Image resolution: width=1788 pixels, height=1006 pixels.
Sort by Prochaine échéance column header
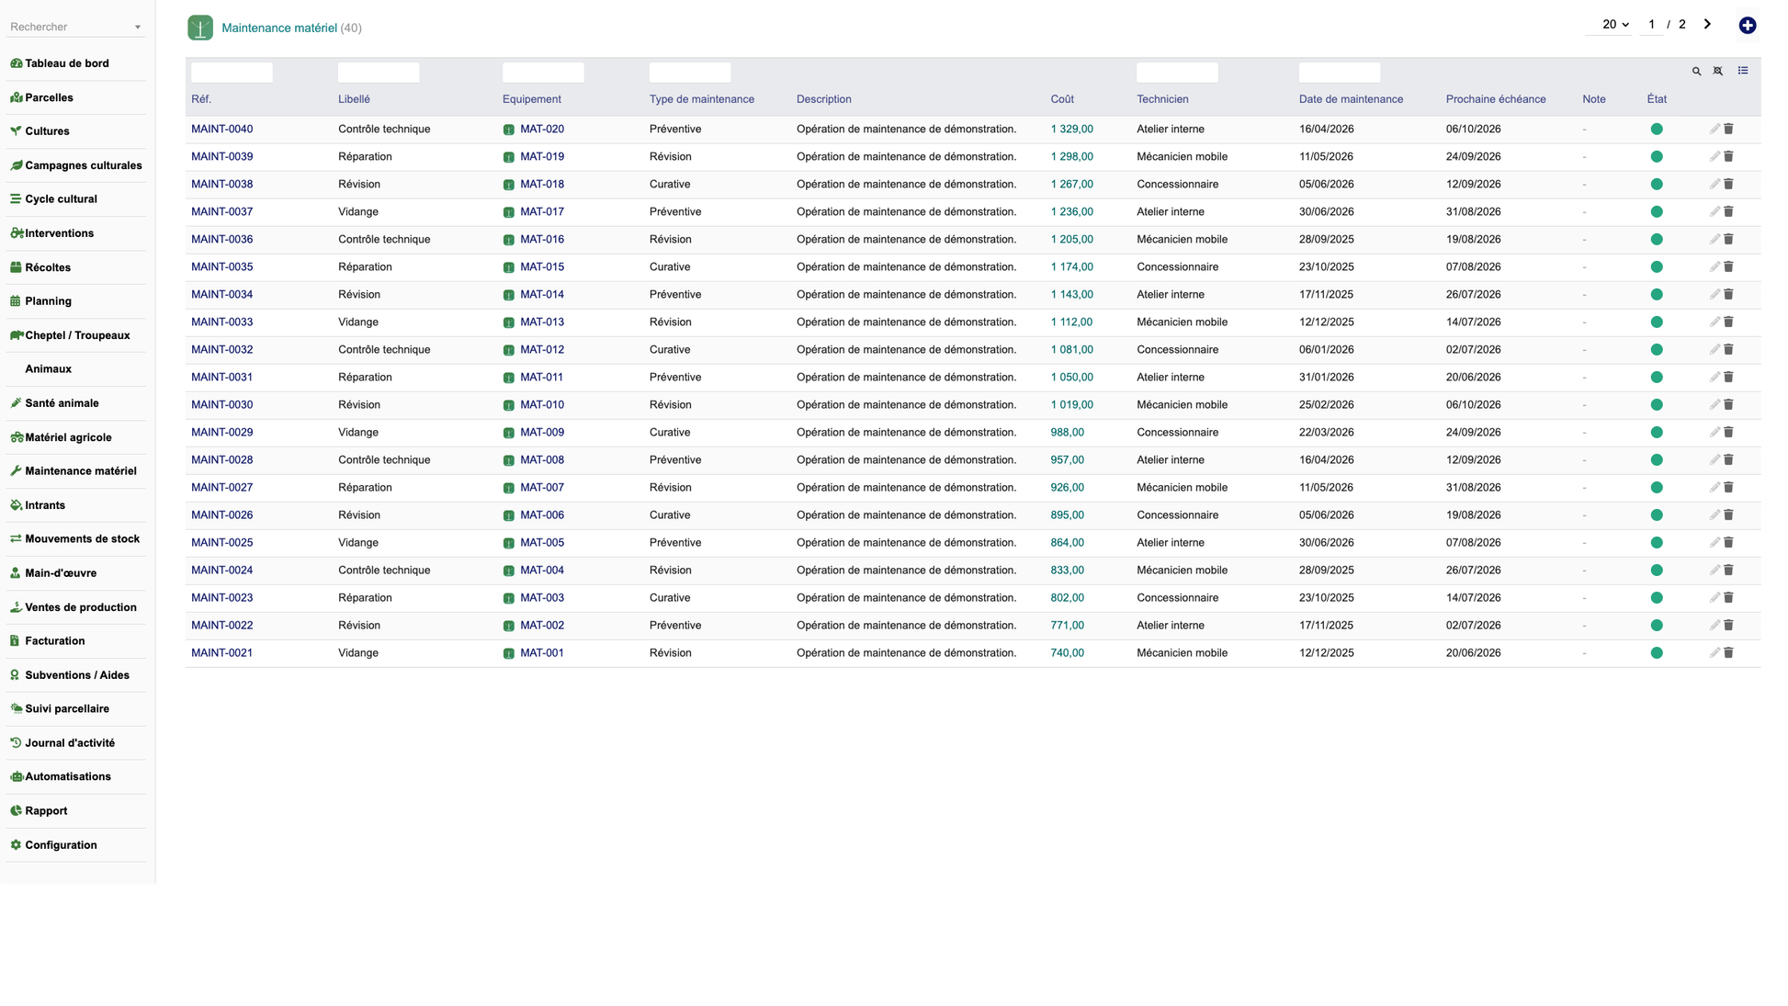[x=1495, y=99]
